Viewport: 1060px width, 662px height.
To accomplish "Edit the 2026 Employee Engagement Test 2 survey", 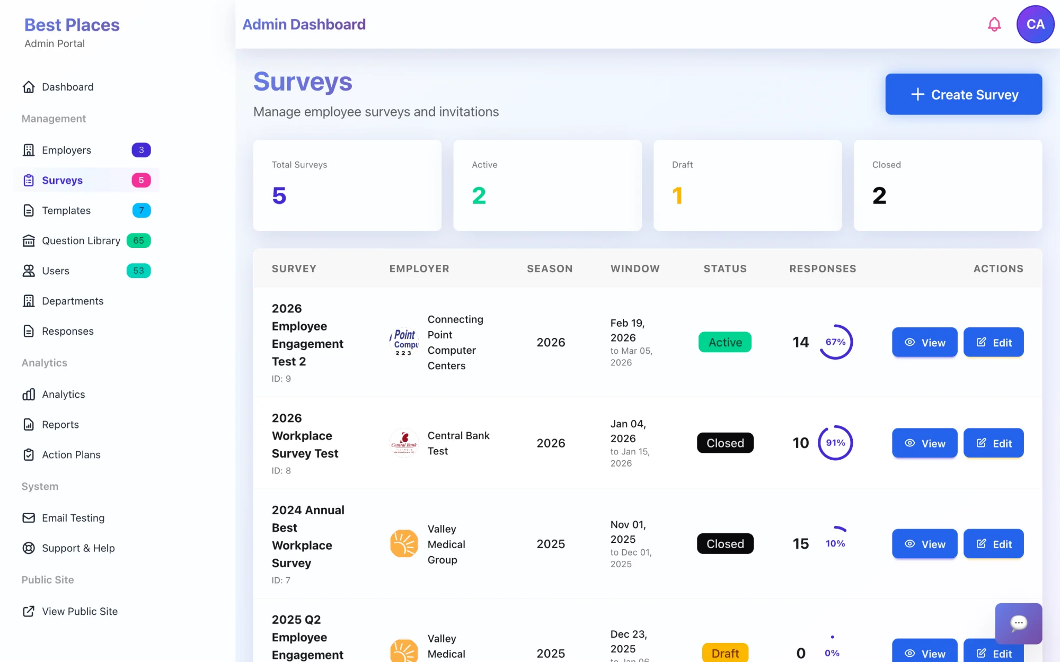I will coord(993,342).
